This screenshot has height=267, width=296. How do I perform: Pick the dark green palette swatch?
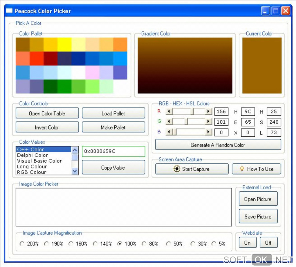point(50,86)
